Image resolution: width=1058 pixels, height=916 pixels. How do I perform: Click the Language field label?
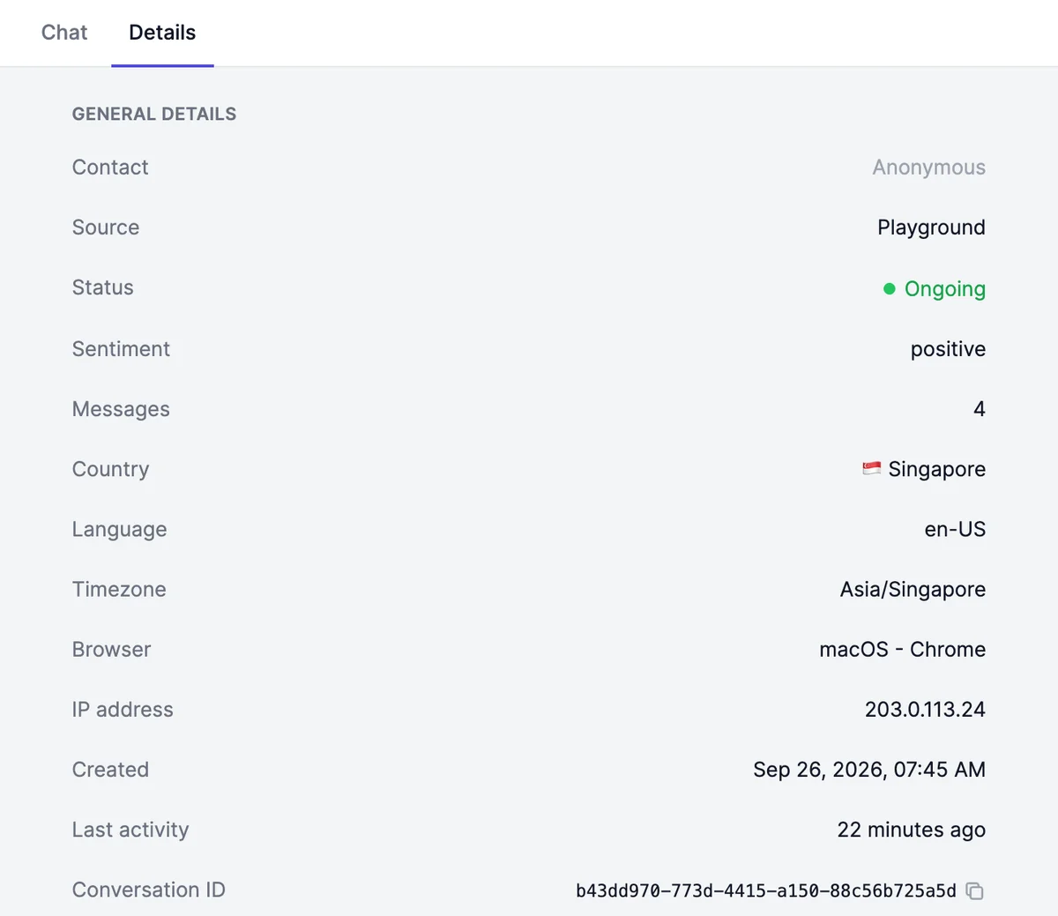pos(120,529)
